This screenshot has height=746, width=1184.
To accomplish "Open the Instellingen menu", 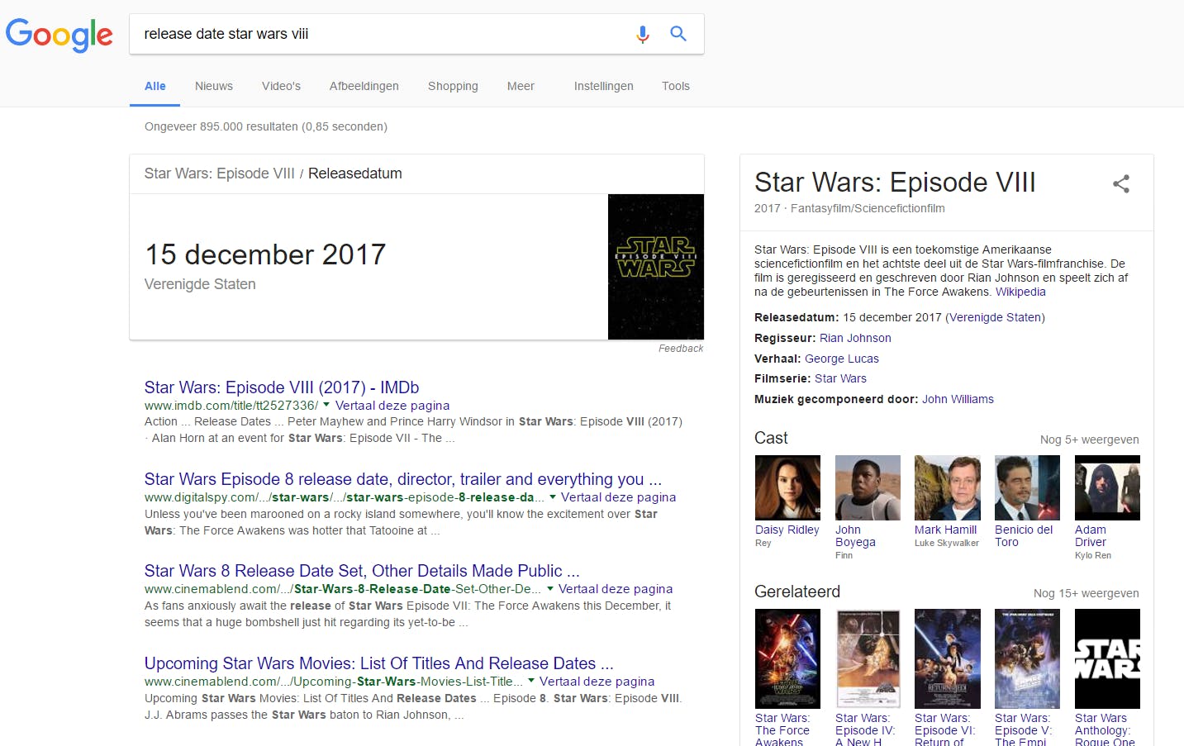I will [x=604, y=86].
